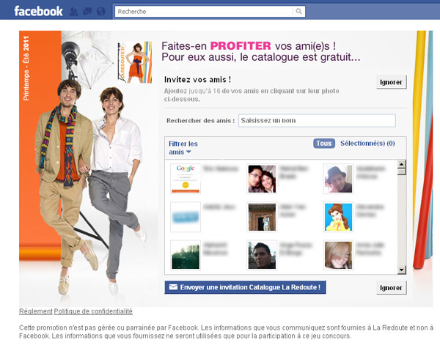
Task: Switch to Sélectionné(s) (0) tab
Action: (x=367, y=144)
